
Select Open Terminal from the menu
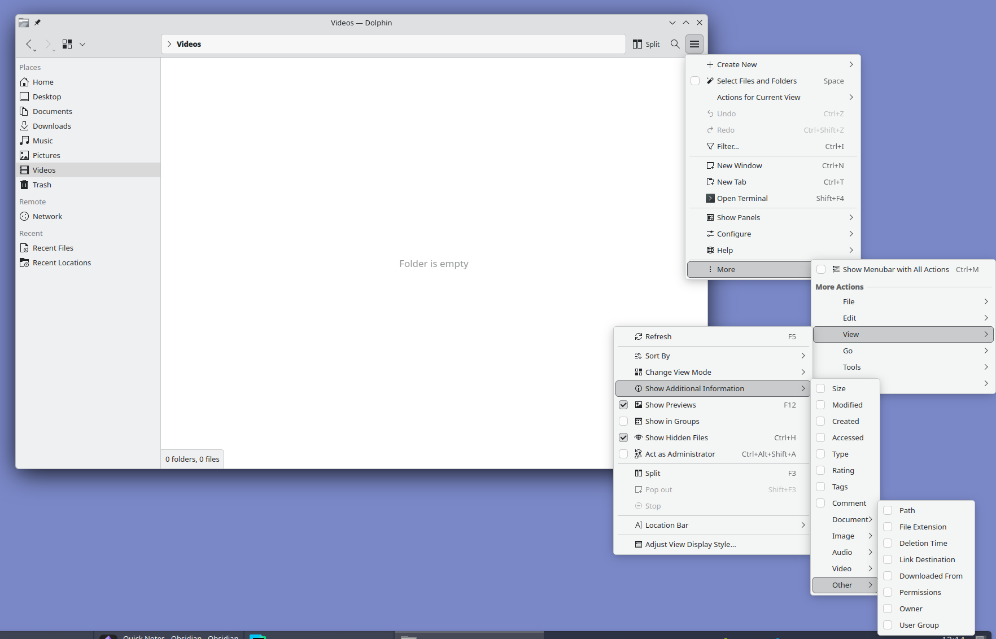click(742, 198)
